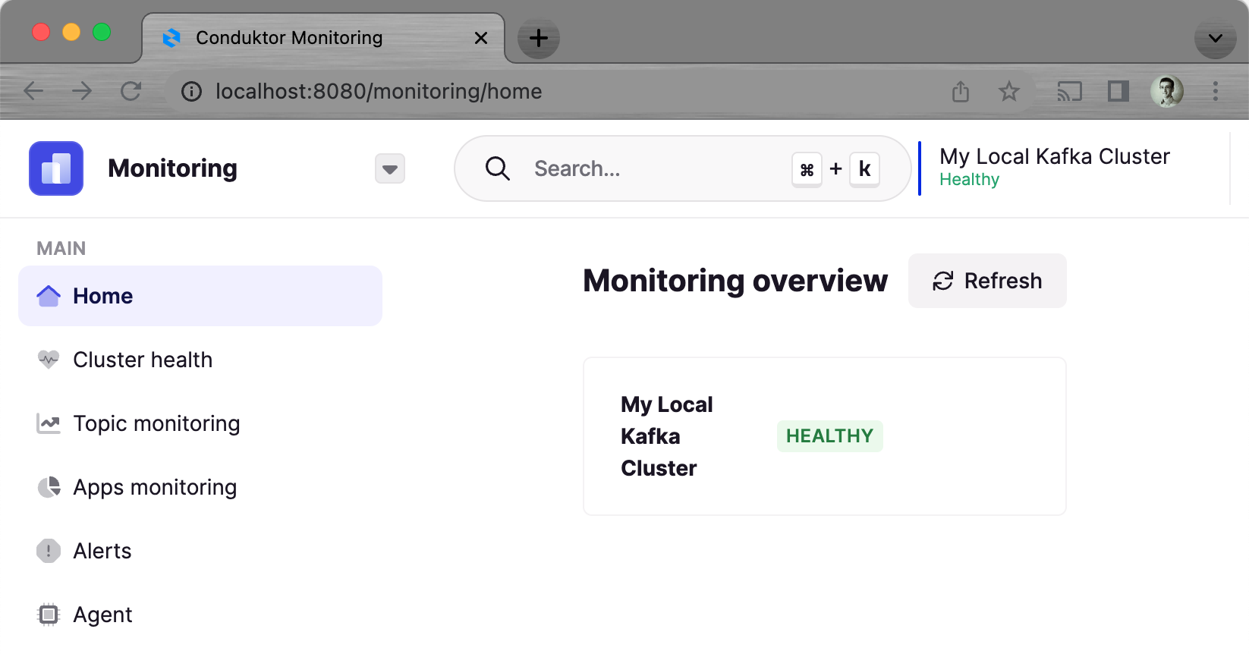Open the My Local Kafka Cluster card
This screenshot has width=1249, height=654.
pyautogui.click(x=825, y=436)
